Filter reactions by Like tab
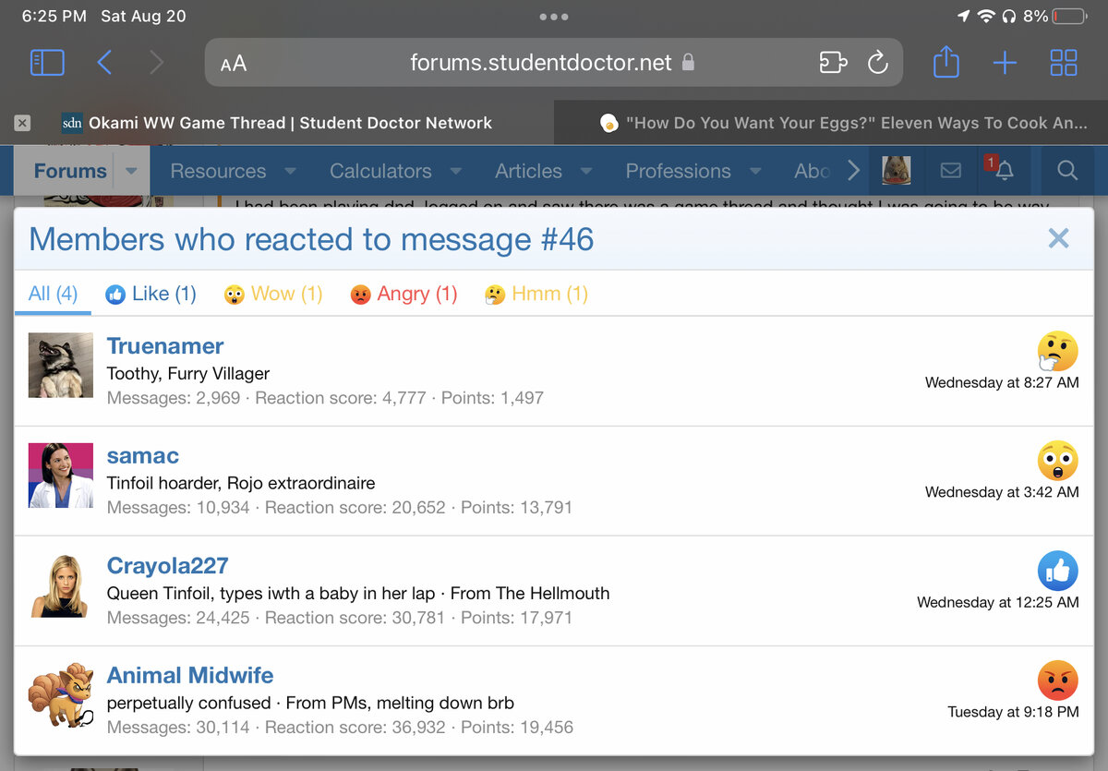This screenshot has height=771, width=1108. tap(151, 294)
